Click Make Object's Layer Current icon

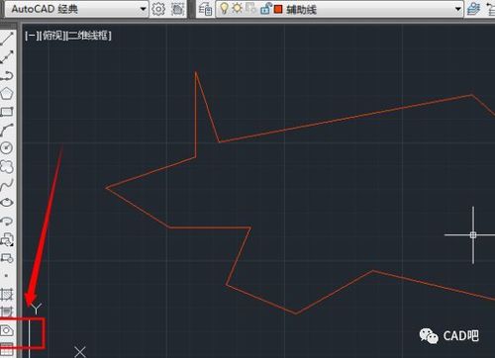(473, 9)
